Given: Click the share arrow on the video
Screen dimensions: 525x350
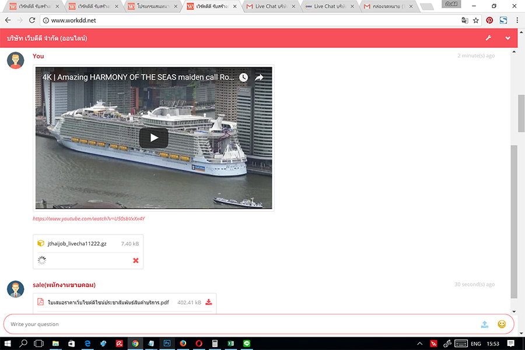Looking at the screenshot, I should click(x=259, y=78).
